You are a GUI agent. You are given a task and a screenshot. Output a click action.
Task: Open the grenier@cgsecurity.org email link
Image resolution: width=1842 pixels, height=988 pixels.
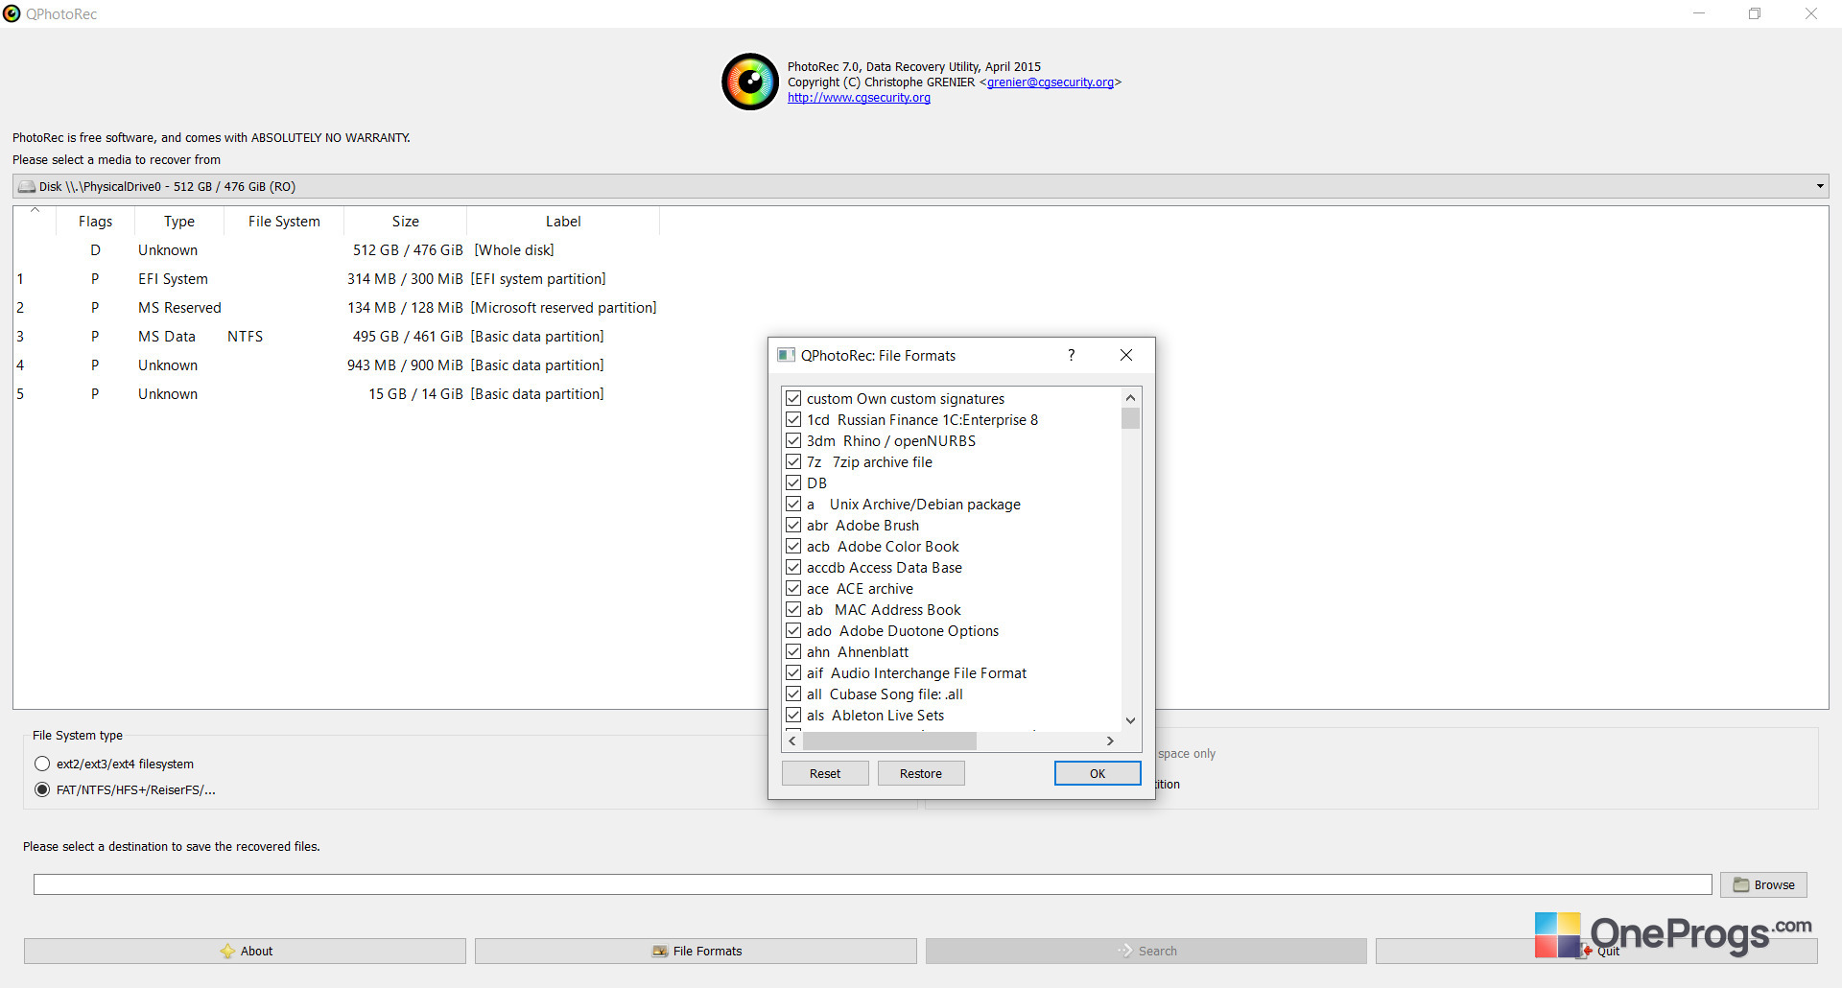pos(1051,82)
